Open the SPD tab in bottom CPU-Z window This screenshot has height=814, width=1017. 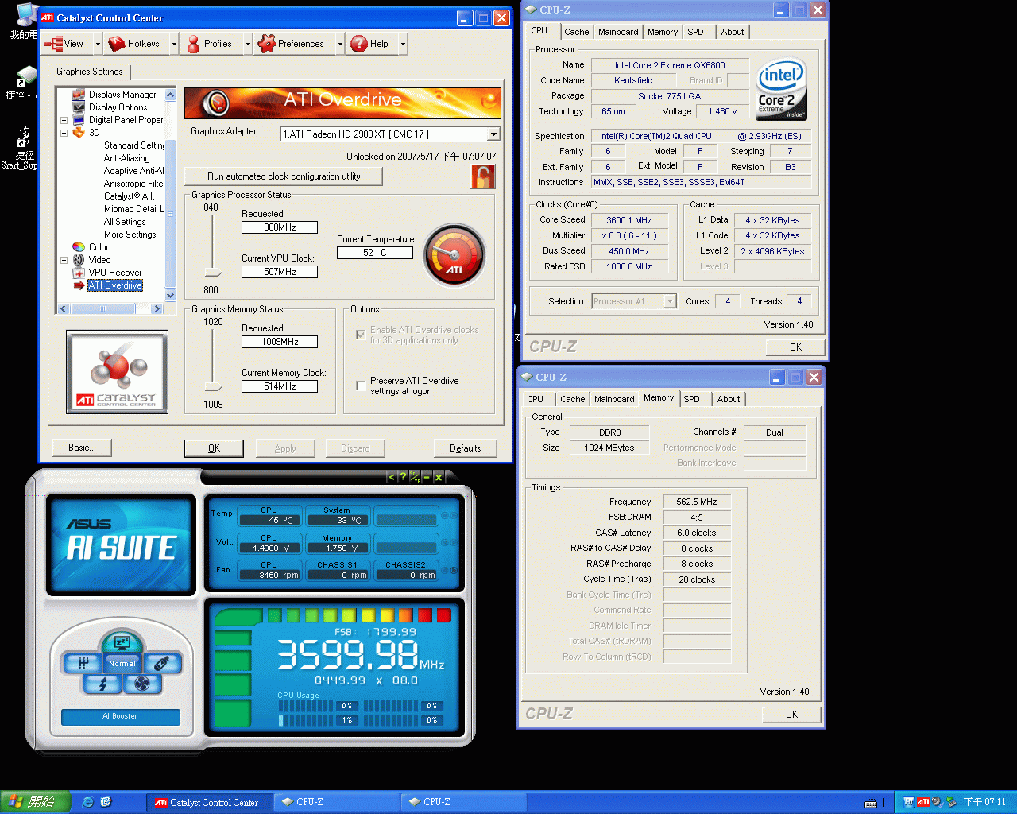[x=691, y=399]
